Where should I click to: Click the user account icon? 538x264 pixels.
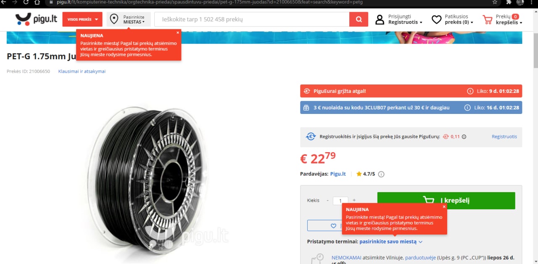click(x=380, y=19)
